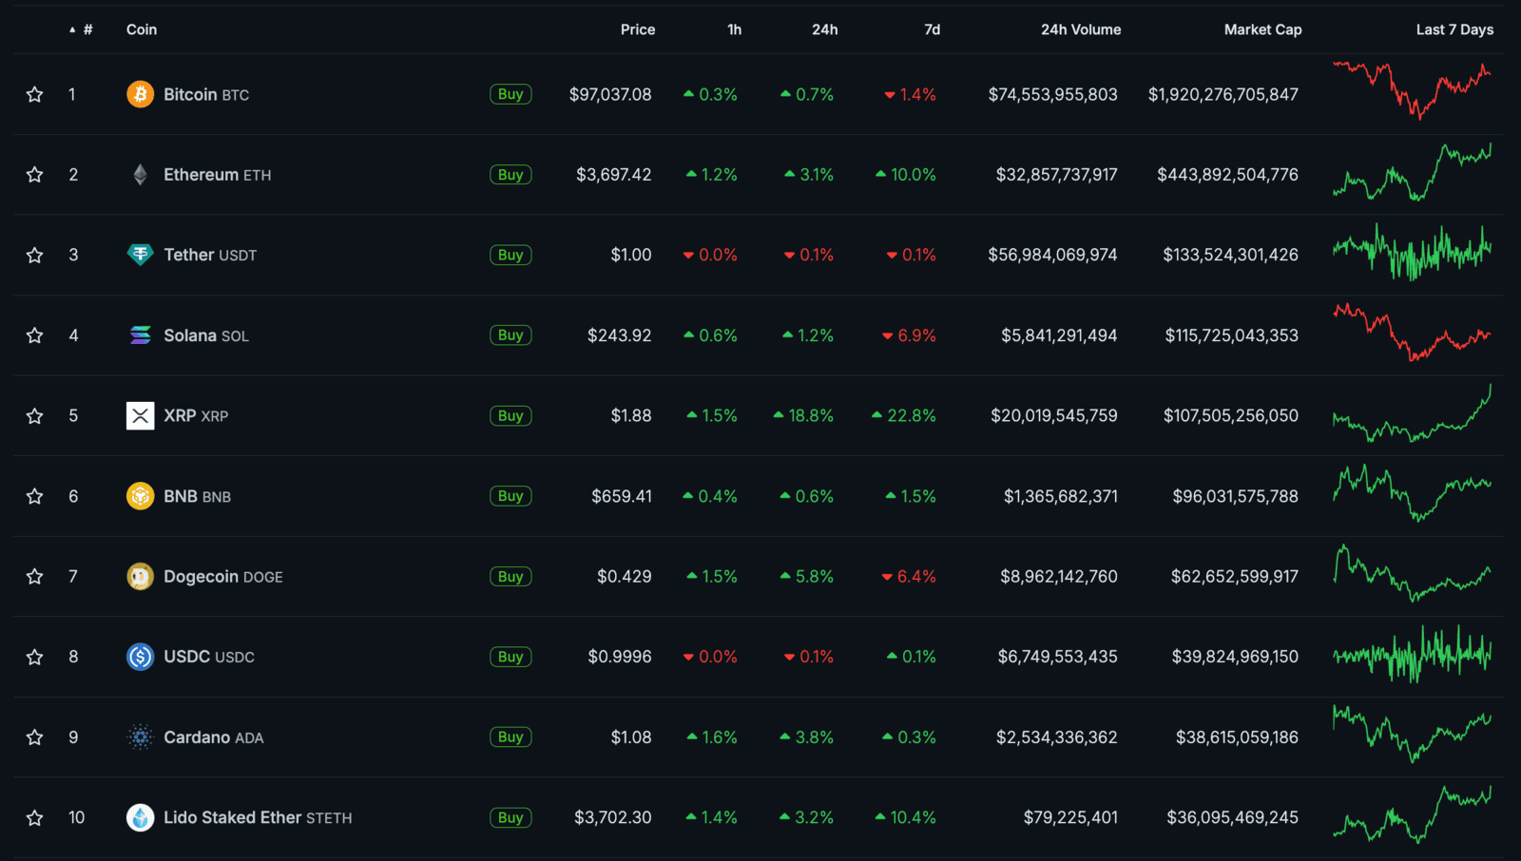
Task: Click the Tether coin logo
Action: tap(140, 255)
